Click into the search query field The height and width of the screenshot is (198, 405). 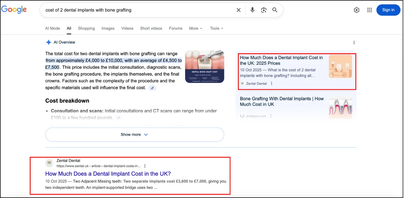click(139, 10)
